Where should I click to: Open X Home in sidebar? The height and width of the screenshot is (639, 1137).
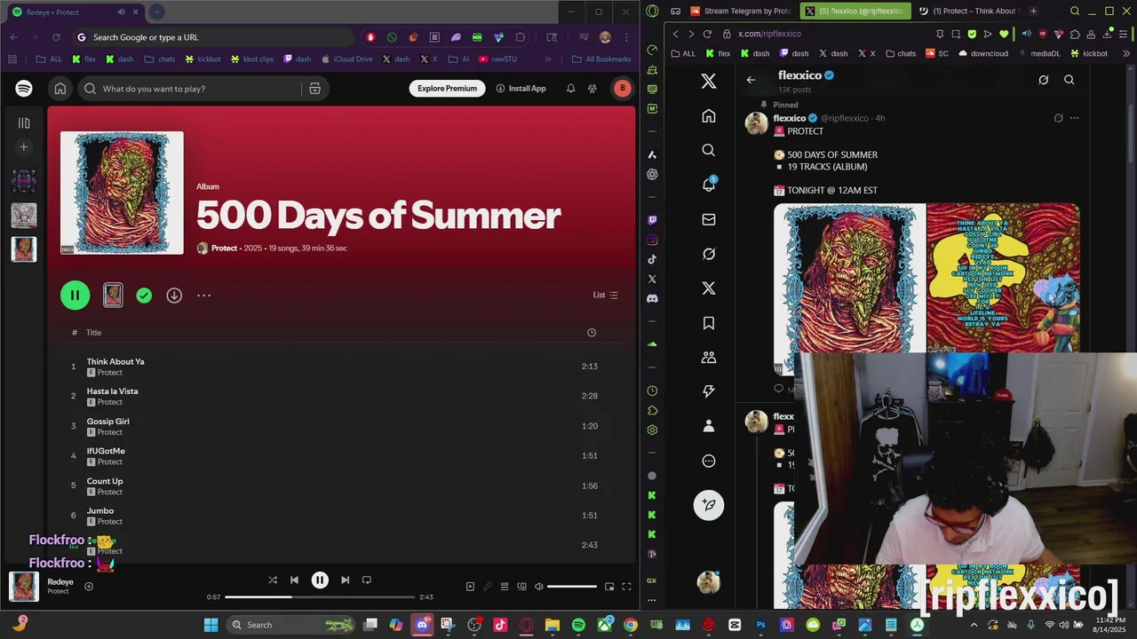tap(708, 116)
